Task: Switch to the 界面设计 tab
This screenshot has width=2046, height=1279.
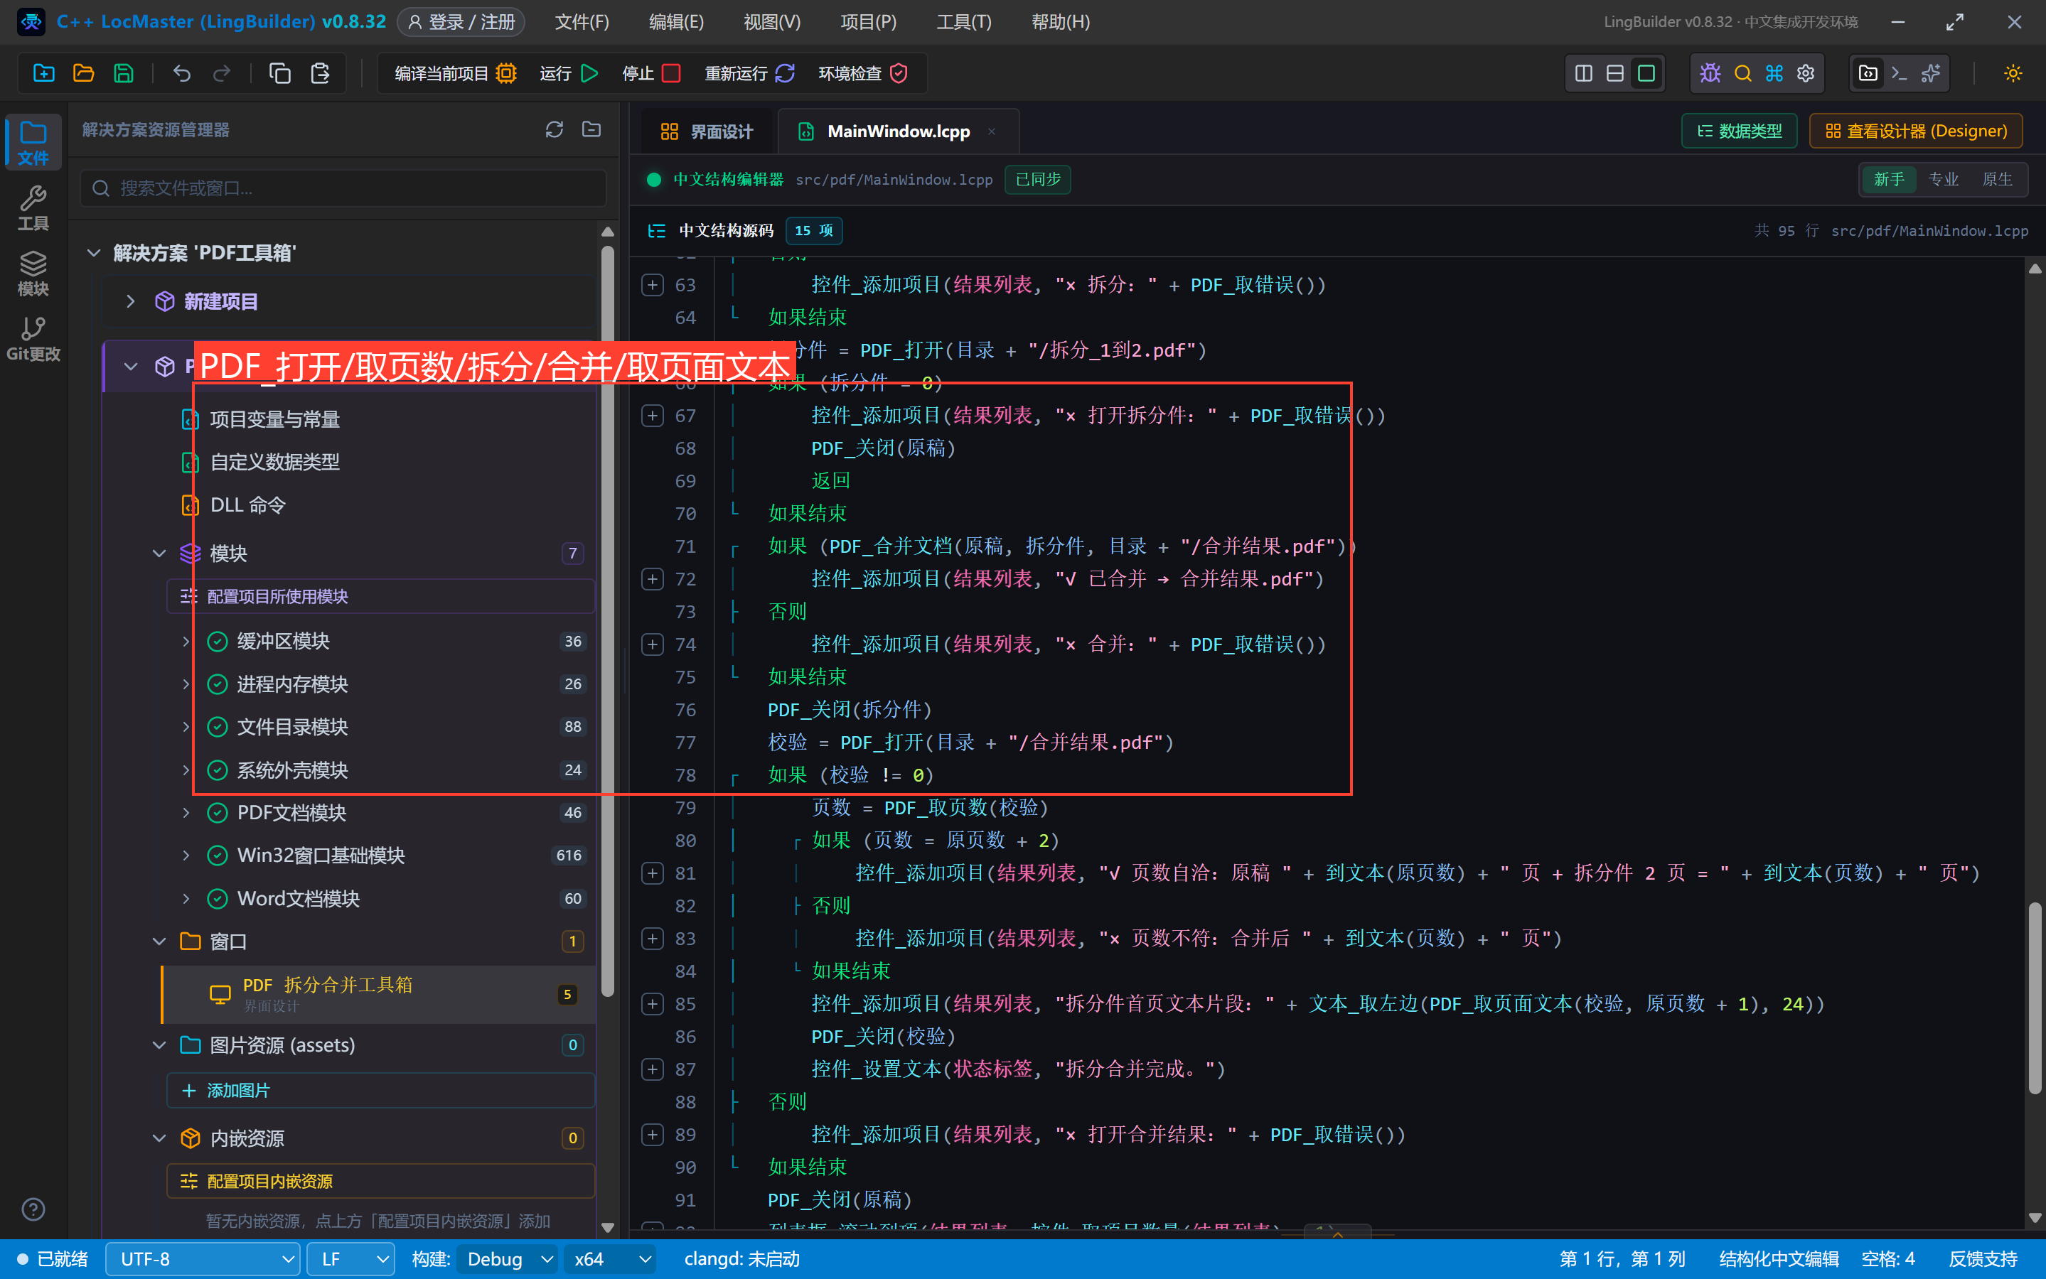Action: click(x=707, y=132)
